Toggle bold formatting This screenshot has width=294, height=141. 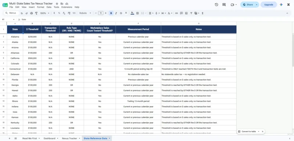click(111, 13)
